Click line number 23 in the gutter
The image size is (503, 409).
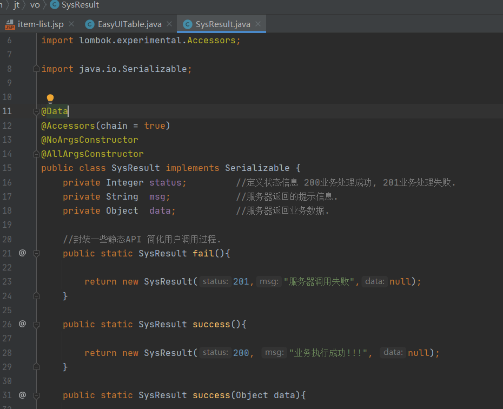pos(7,282)
